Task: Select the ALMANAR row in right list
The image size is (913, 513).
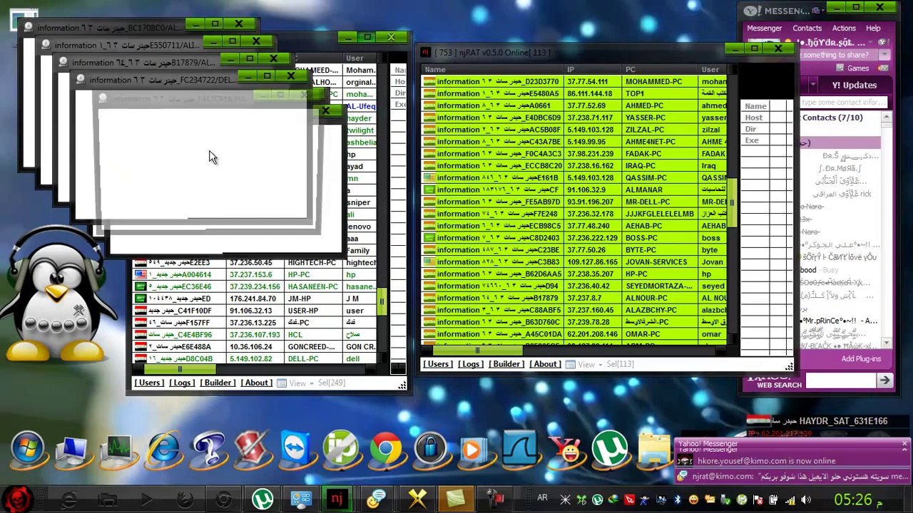Action: (575, 190)
